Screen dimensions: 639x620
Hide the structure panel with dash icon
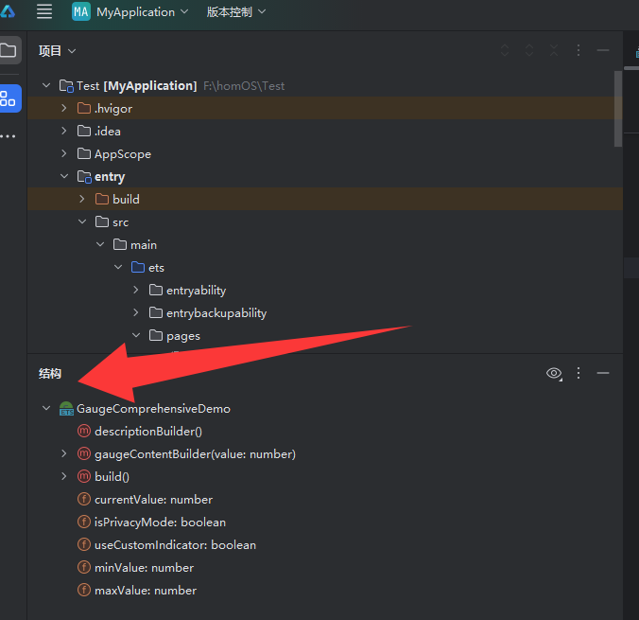[x=603, y=373]
